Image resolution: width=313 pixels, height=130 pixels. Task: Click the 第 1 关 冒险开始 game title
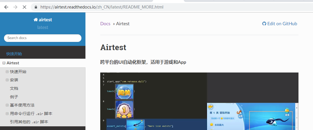219,113
